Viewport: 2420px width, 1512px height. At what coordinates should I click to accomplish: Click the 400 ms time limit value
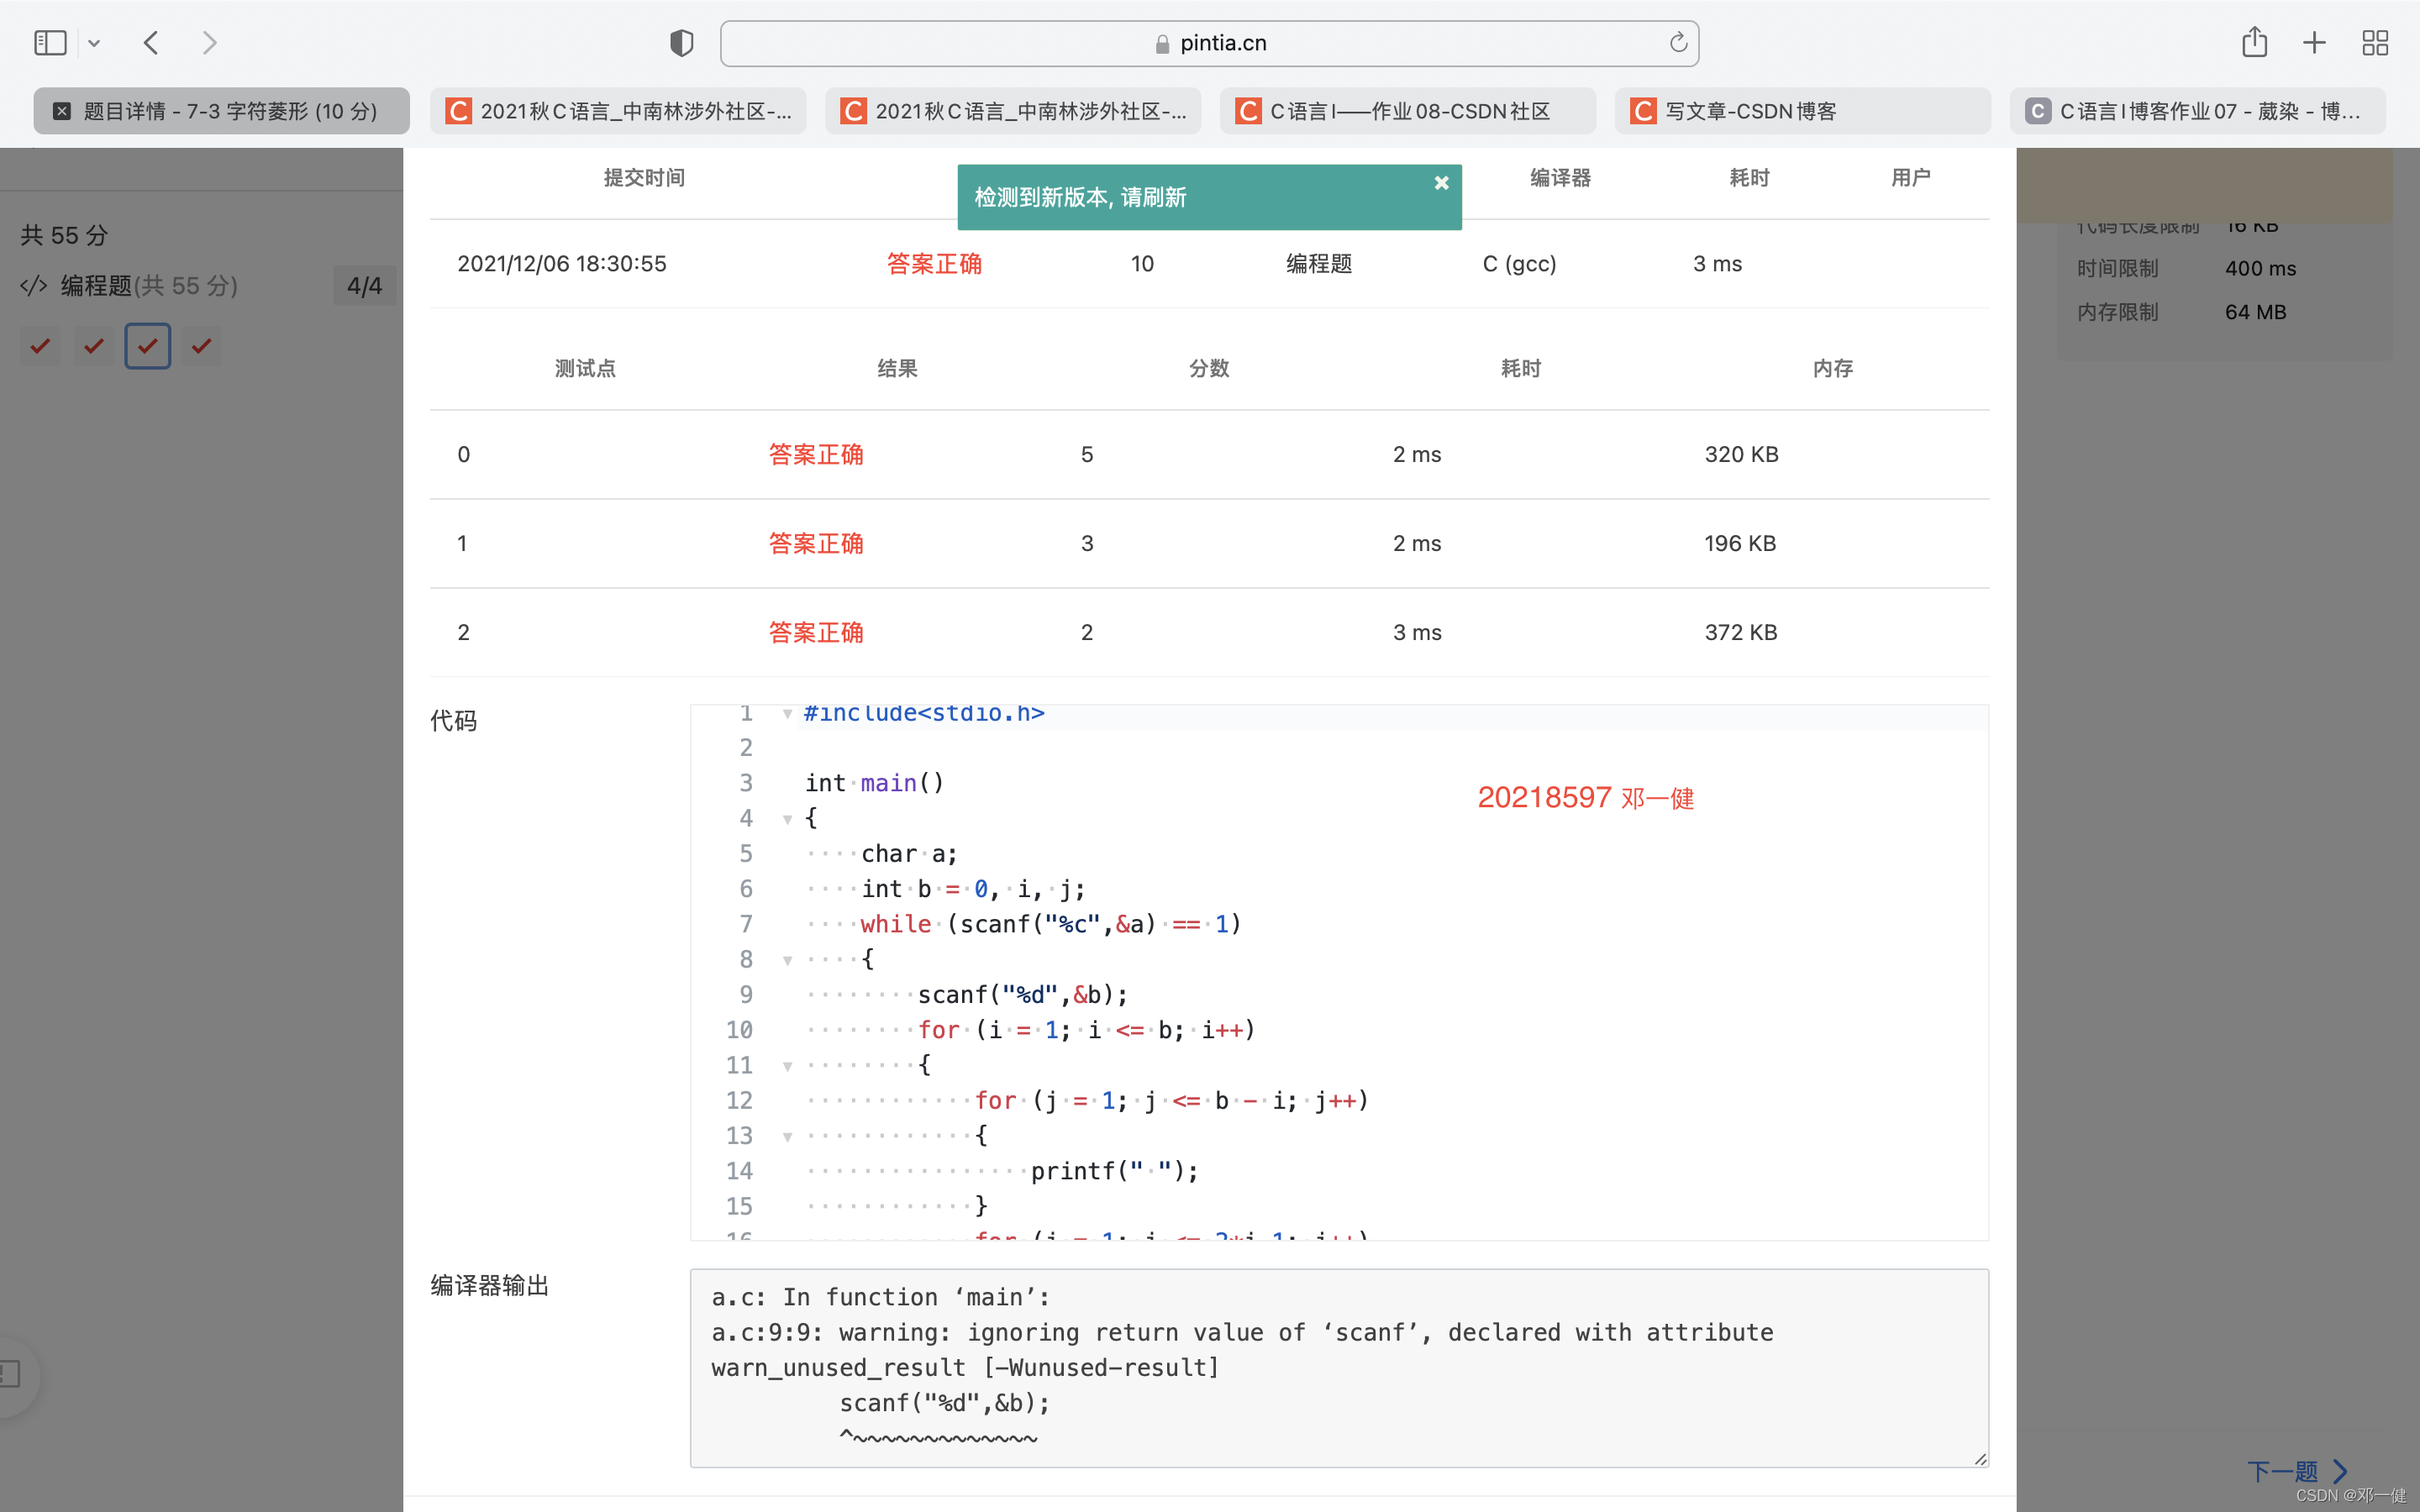2260,268
